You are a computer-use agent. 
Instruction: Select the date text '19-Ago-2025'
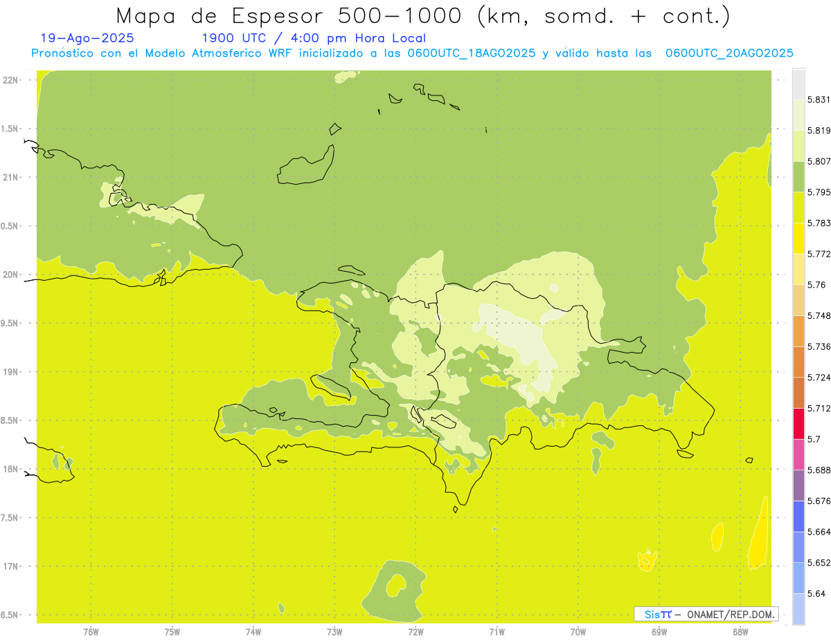click(x=87, y=38)
